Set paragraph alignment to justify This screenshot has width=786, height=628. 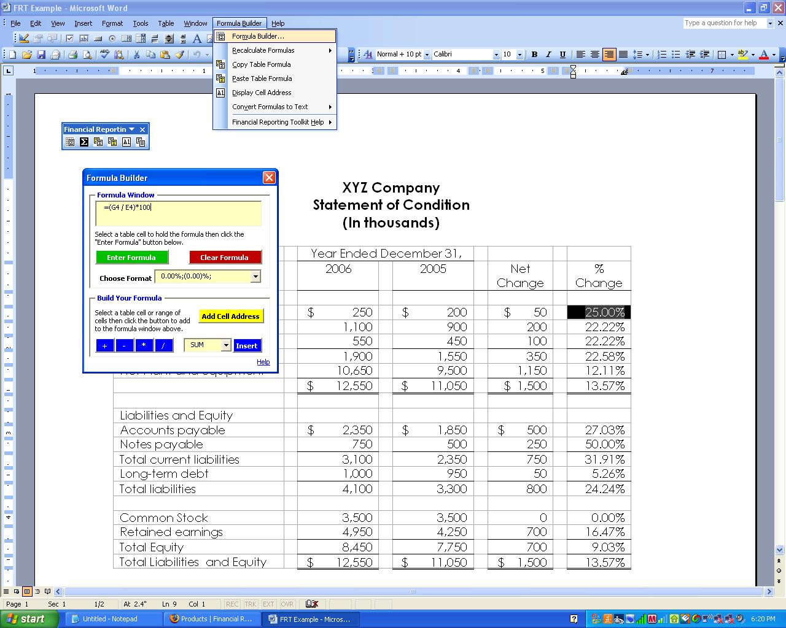coord(623,55)
